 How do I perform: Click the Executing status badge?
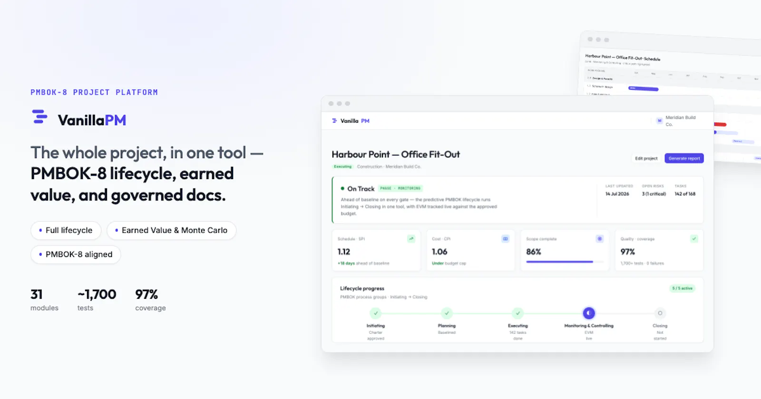(x=342, y=167)
